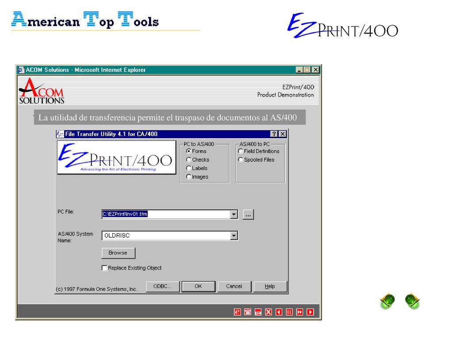Screen dimensions: 453x340
Task: Click the red telephone contact icon
Action: click(248, 312)
